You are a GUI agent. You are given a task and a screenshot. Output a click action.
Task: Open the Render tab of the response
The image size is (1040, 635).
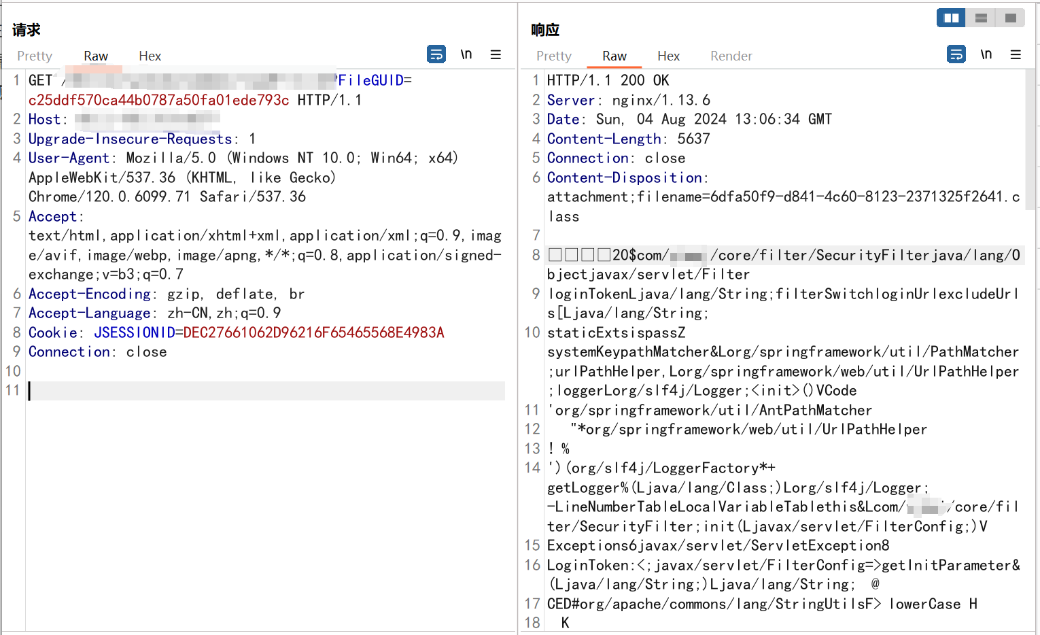click(731, 56)
